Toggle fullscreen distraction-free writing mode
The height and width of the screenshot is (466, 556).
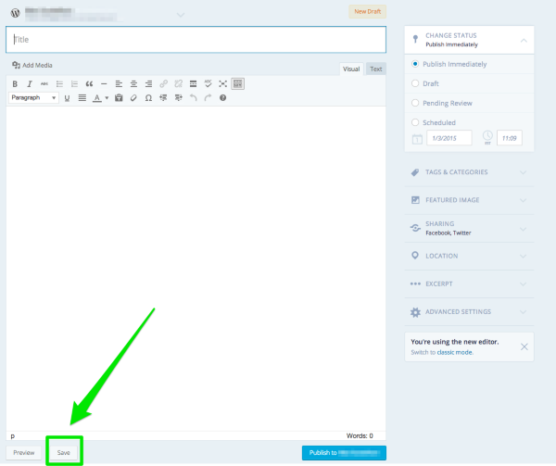[222, 83]
